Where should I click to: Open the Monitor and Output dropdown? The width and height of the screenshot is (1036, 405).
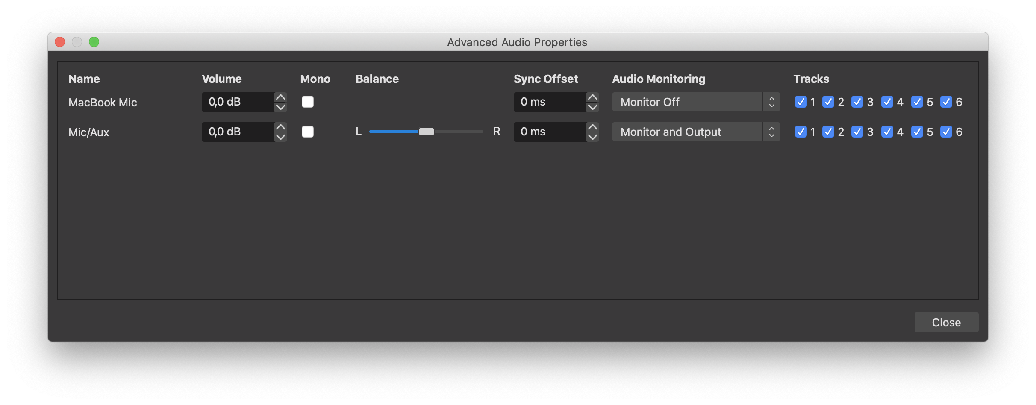pos(696,132)
